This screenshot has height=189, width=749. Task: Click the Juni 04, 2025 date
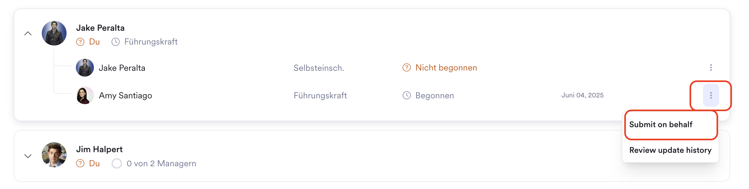point(582,95)
